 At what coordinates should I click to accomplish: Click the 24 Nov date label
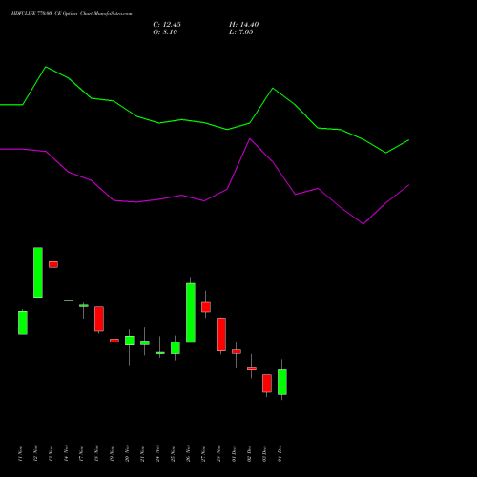point(157,454)
